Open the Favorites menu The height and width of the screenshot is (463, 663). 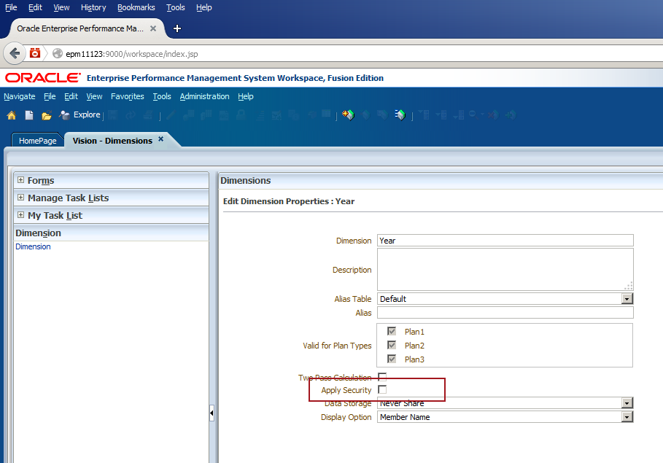pos(127,96)
